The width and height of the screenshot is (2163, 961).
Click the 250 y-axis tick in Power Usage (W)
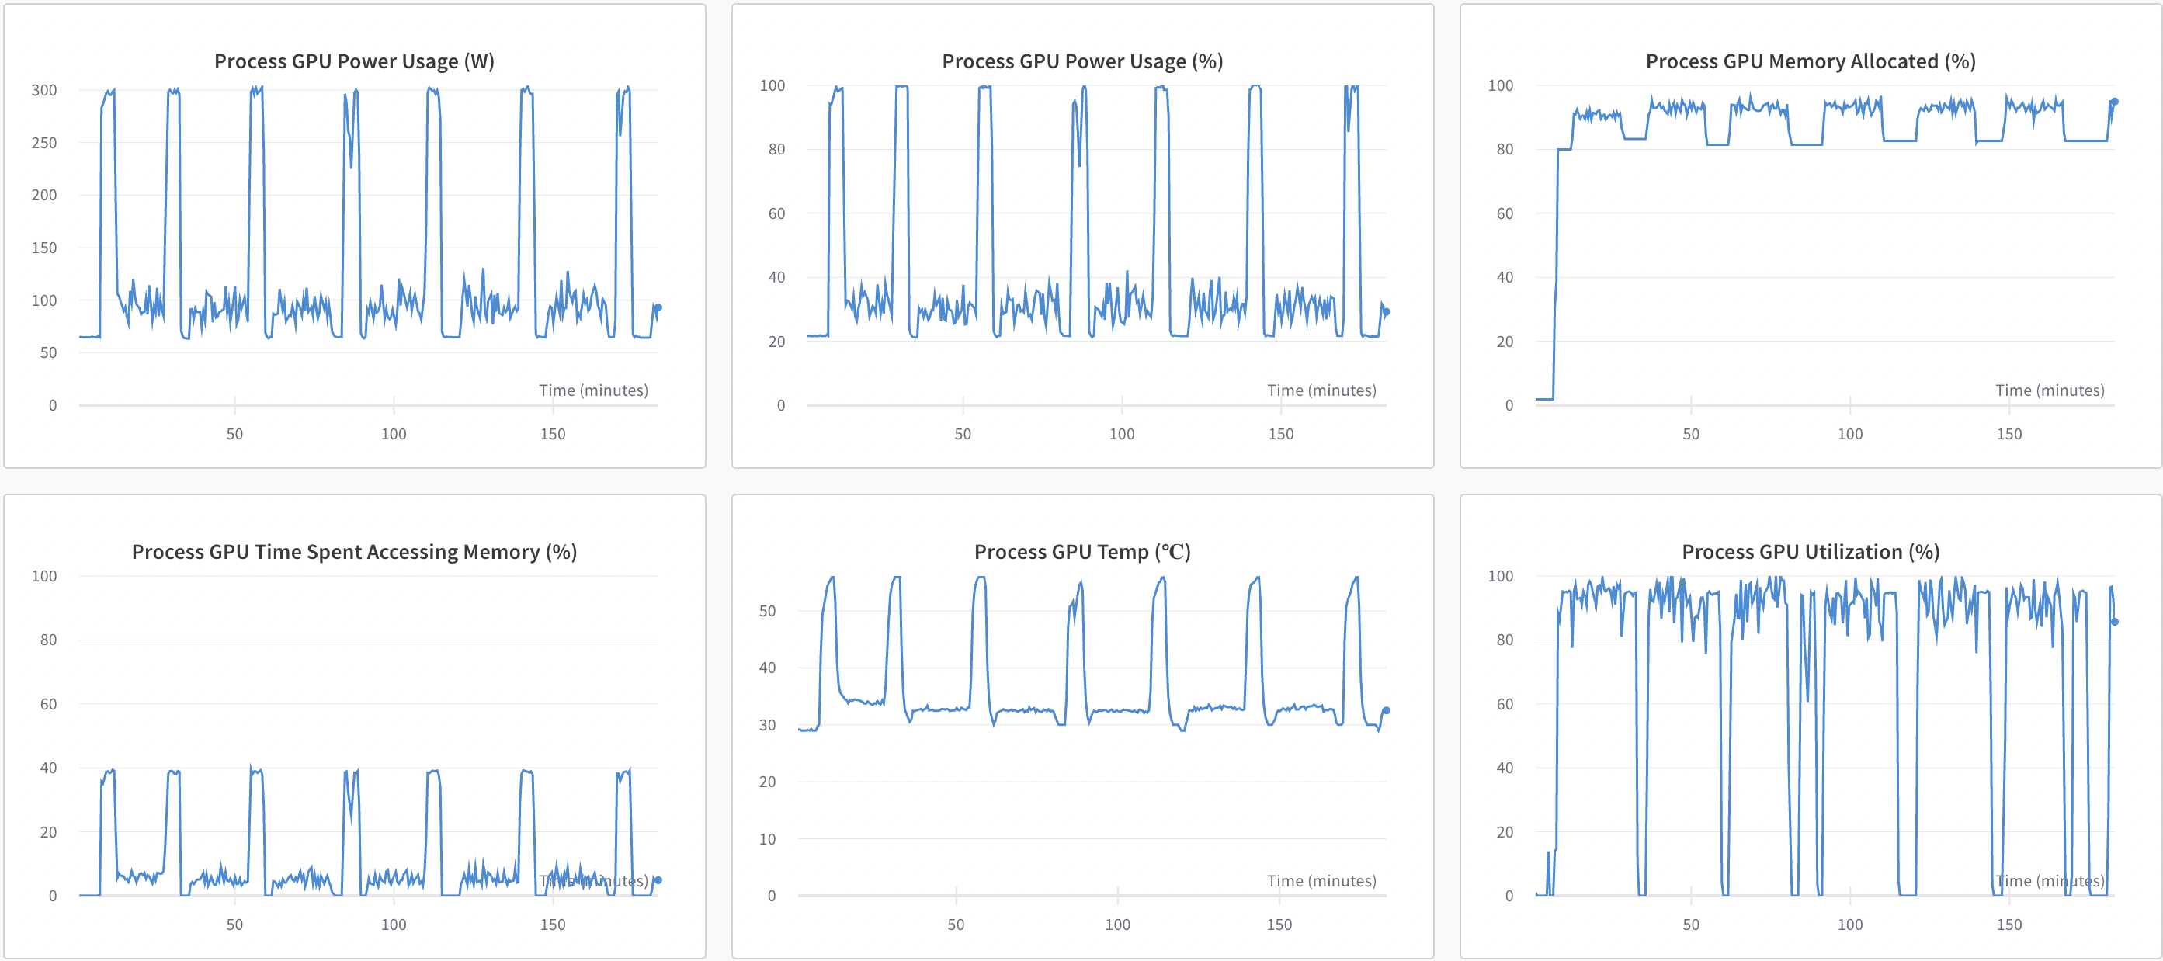[43, 143]
